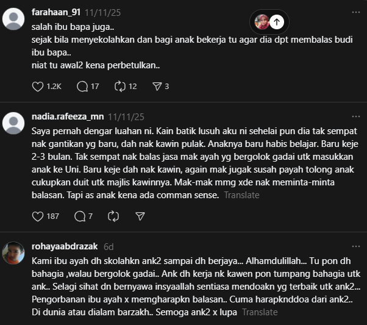Like nadia.rafeeza_mn's comment
Image resolution: width=367 pixels, height=325 pixels.
38,216
